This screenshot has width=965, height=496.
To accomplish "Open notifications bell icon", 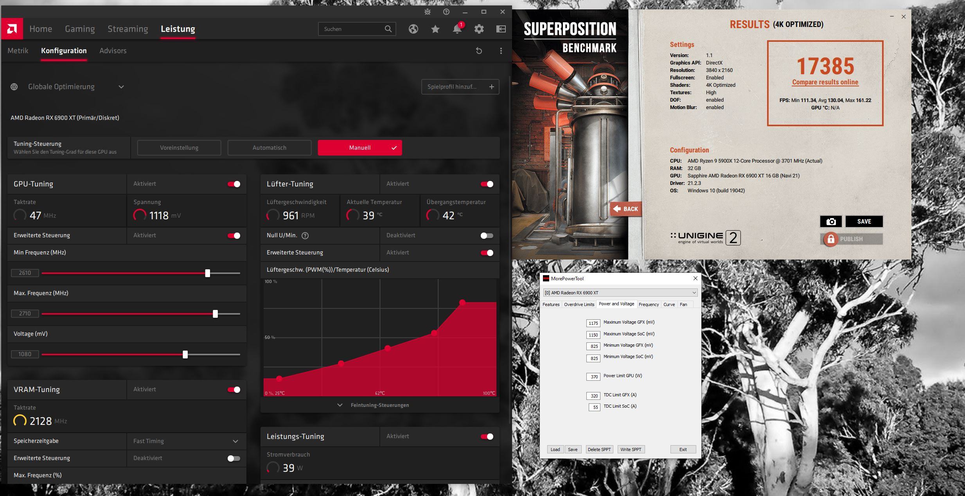I will tap(457, 29).
